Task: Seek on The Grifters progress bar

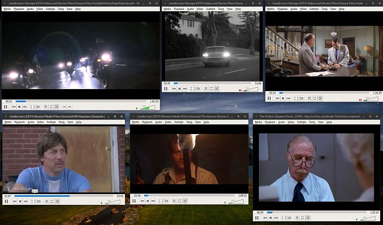Action: [x=317, y=212]
